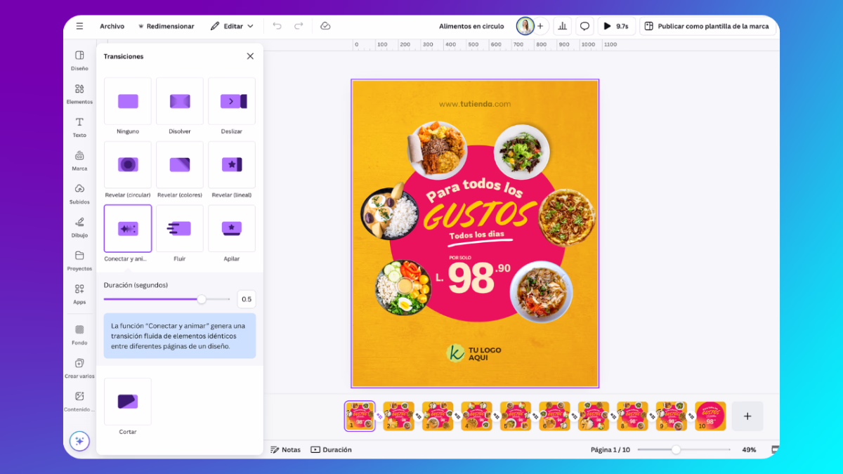The image size is (843, 474).
Task: Click the duration slider handle
Action: point(202,299)
